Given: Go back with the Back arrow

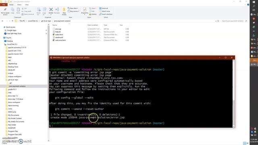Looking at the screenshot, I should click(2, 21).
